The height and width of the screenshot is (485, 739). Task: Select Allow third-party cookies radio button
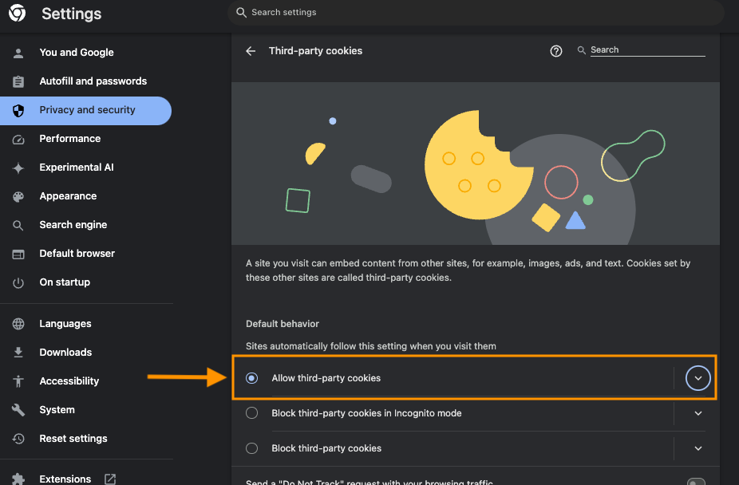pyautogui.click(x=251, y=378)
